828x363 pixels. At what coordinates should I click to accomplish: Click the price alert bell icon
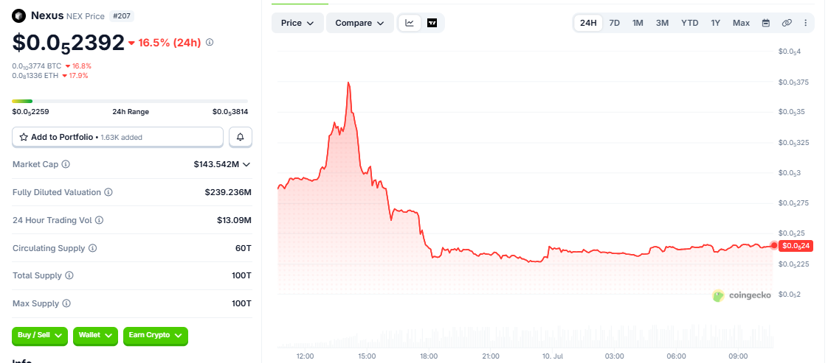coord(241,137)
